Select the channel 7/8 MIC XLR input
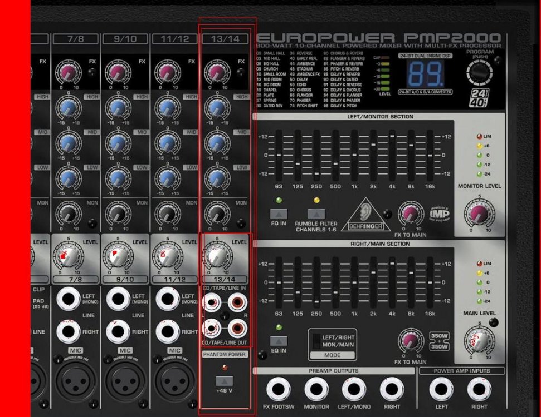Image resolution: width=541 pixels, height=417 pixels. click(75, 381)
